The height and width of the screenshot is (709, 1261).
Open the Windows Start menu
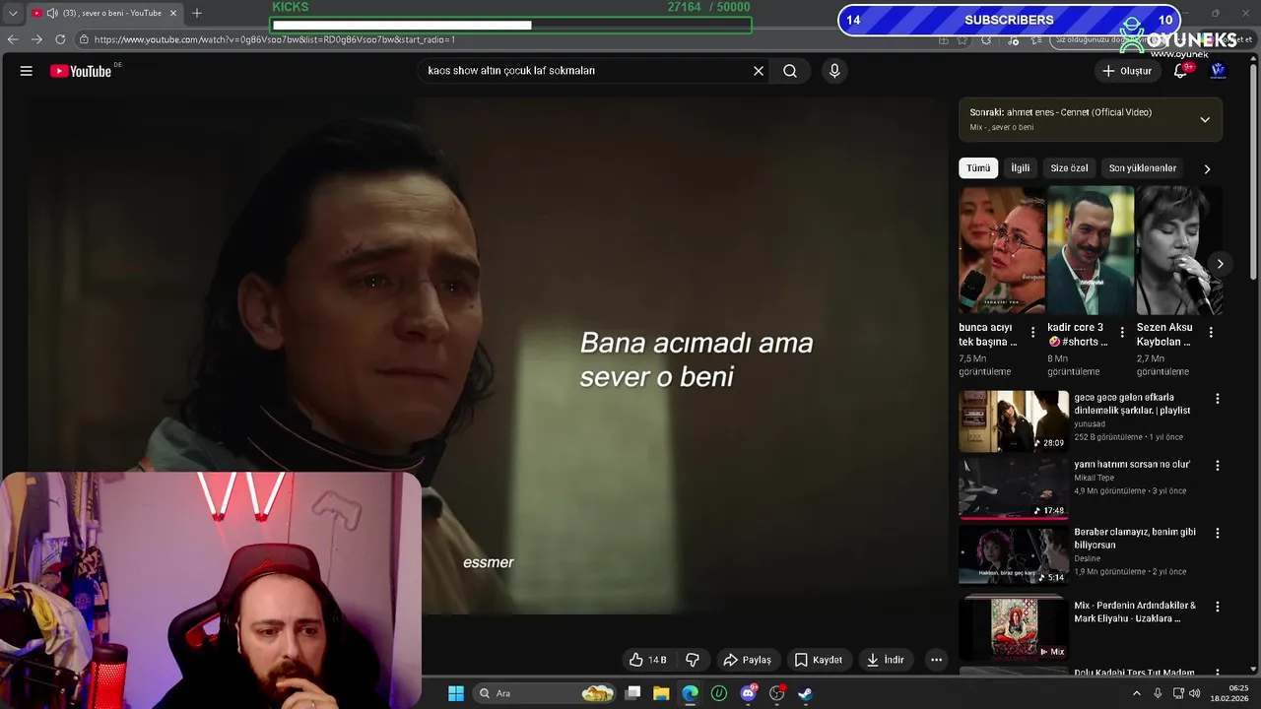(456, 693)
